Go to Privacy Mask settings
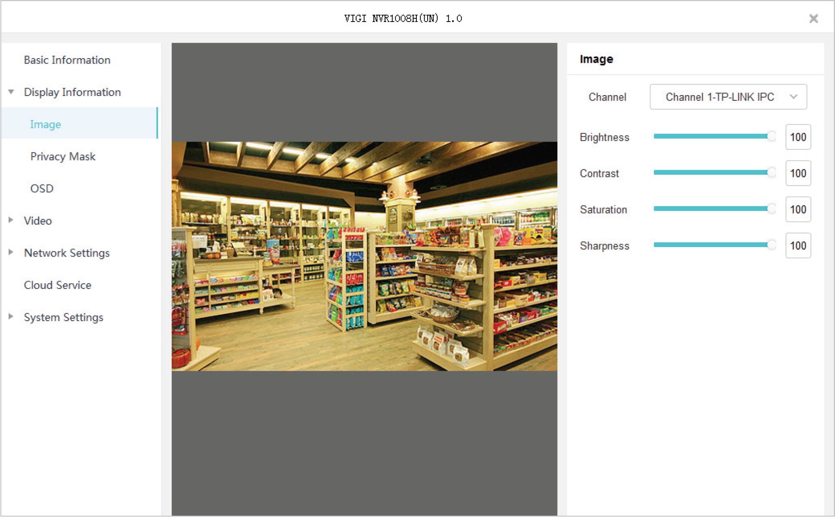 pyautogui.click(x=63, y=156)
